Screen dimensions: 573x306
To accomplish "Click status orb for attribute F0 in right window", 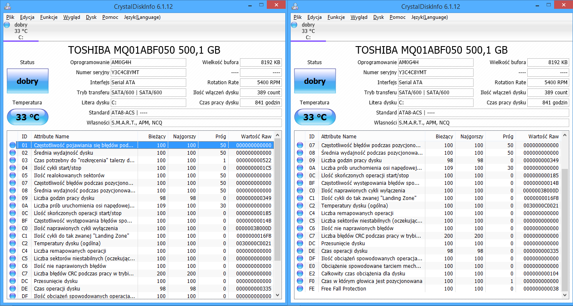I will 300,281.
